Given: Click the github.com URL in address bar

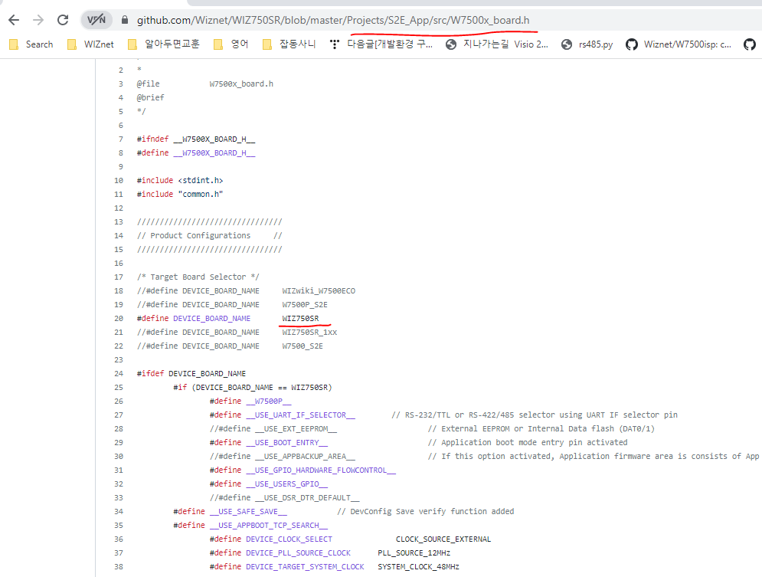Looking at the screenshot, I should pyautogui.click(x=333, y=20).
